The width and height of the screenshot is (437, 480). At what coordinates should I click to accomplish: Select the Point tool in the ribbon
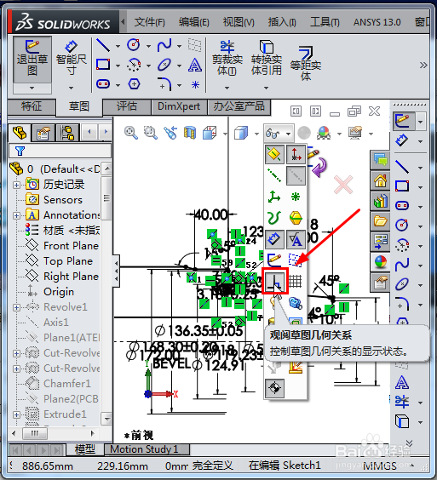point(195,84)
